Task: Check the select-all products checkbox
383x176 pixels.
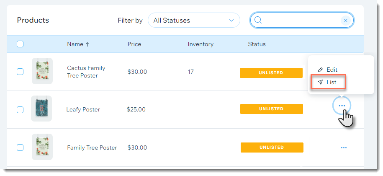Action: (20, 44)
